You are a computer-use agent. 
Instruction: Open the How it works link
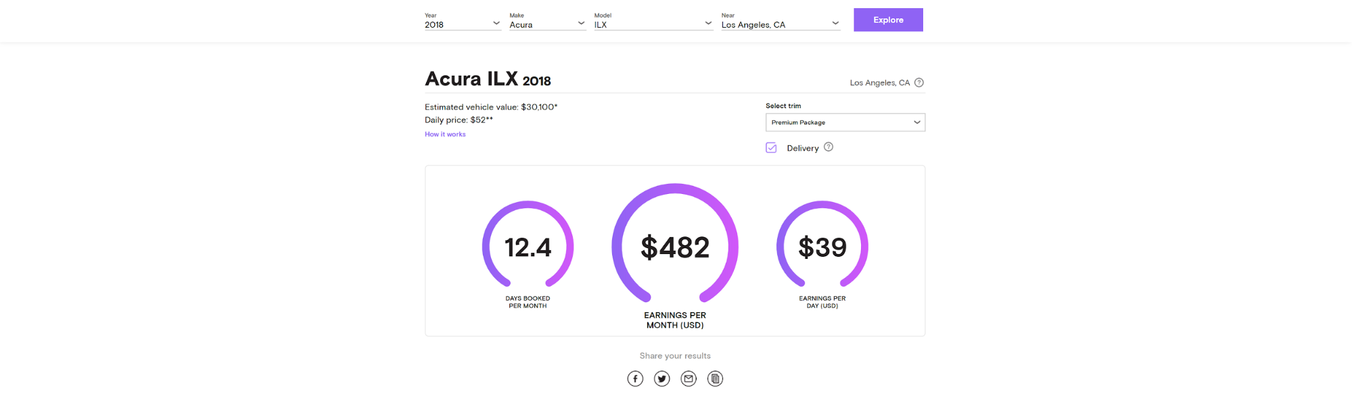[445, 134]
